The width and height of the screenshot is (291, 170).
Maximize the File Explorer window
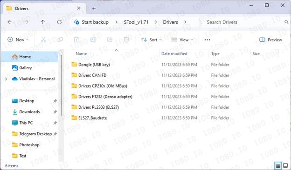pos(267,5)
